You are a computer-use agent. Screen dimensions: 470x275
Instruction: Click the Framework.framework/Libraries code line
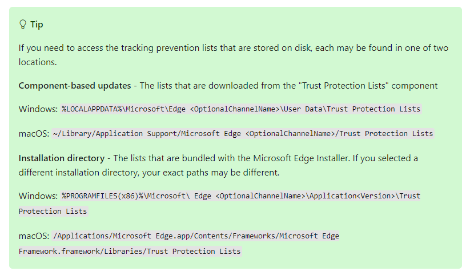[130, 251]
